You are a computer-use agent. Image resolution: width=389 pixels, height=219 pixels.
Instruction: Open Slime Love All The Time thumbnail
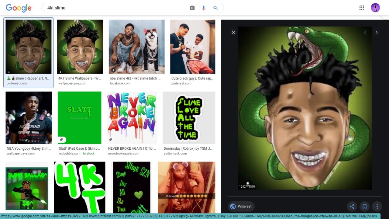pyautogui.click(x=189, y=118)
